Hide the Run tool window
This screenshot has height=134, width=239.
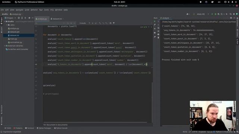[x=234, y=18]
